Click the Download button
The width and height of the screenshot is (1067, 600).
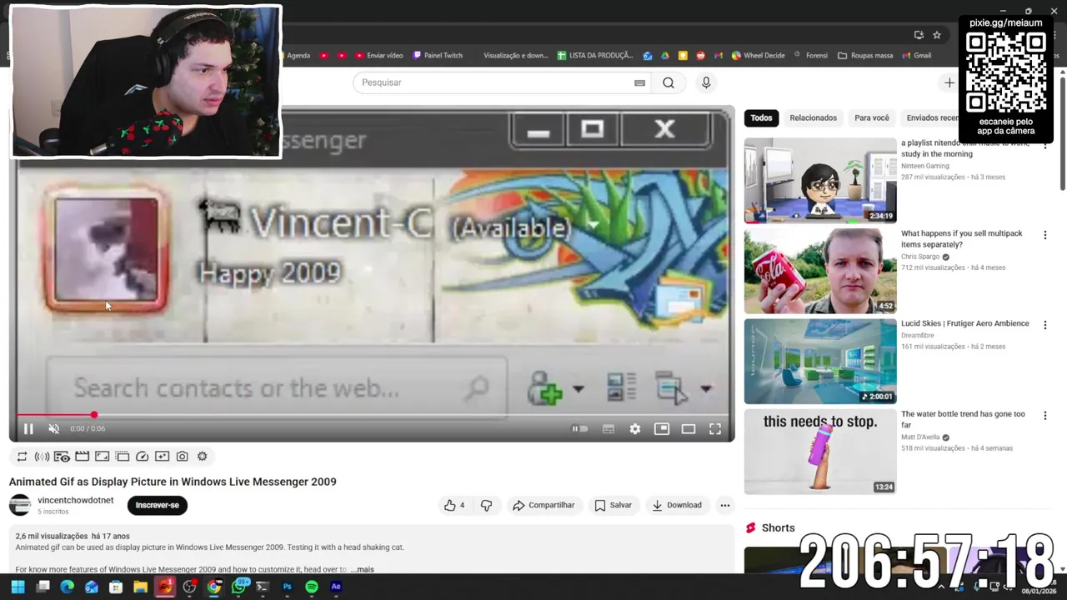tap(677, 505)
